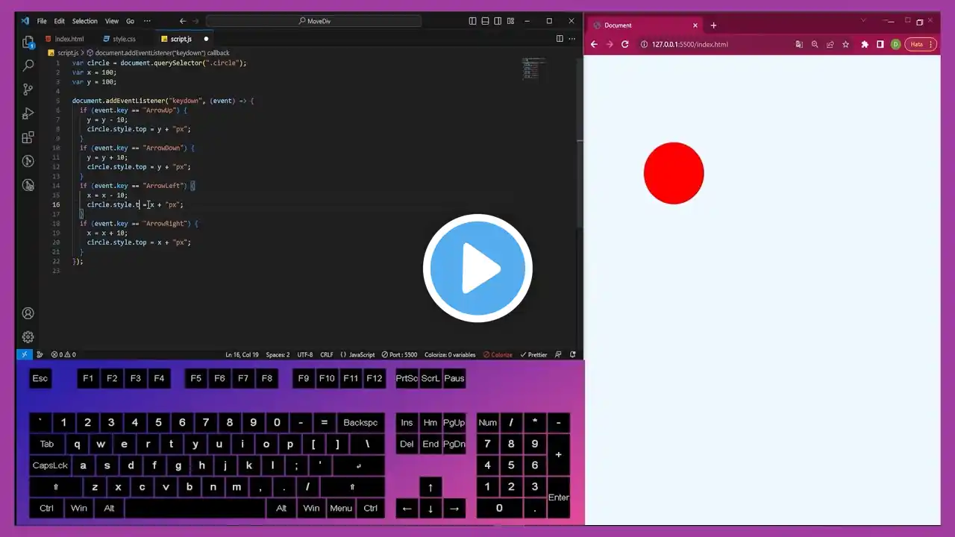Open the browser profile avatar

pos(895,44)
